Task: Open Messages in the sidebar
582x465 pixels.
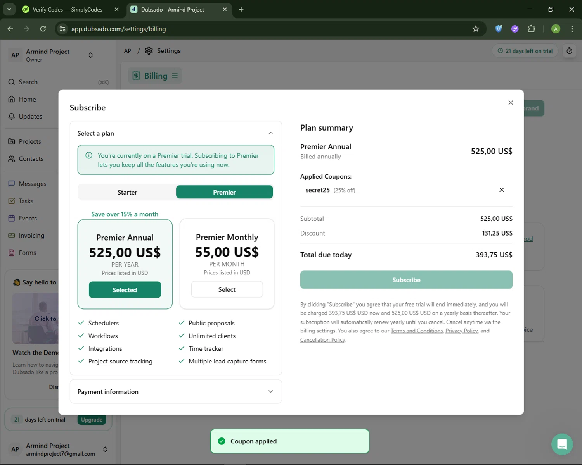Action: pos(32,184)
